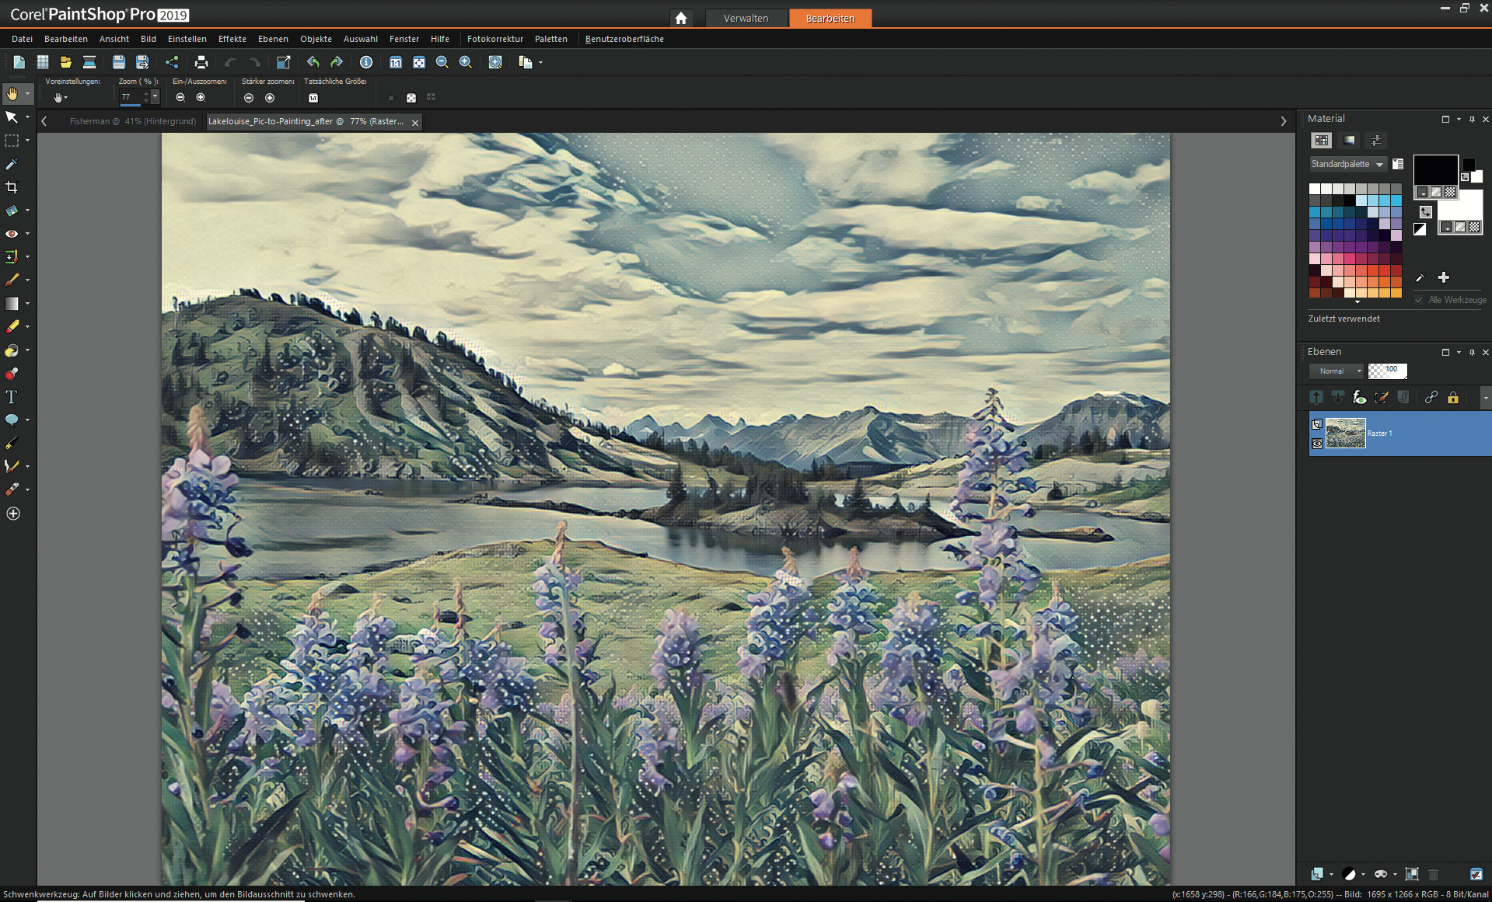
Task: Select the Crop tool
Action: coord(12,187)
